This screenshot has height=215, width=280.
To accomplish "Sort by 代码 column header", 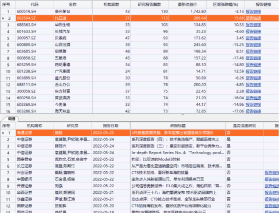I will click(x=35, y=4).
